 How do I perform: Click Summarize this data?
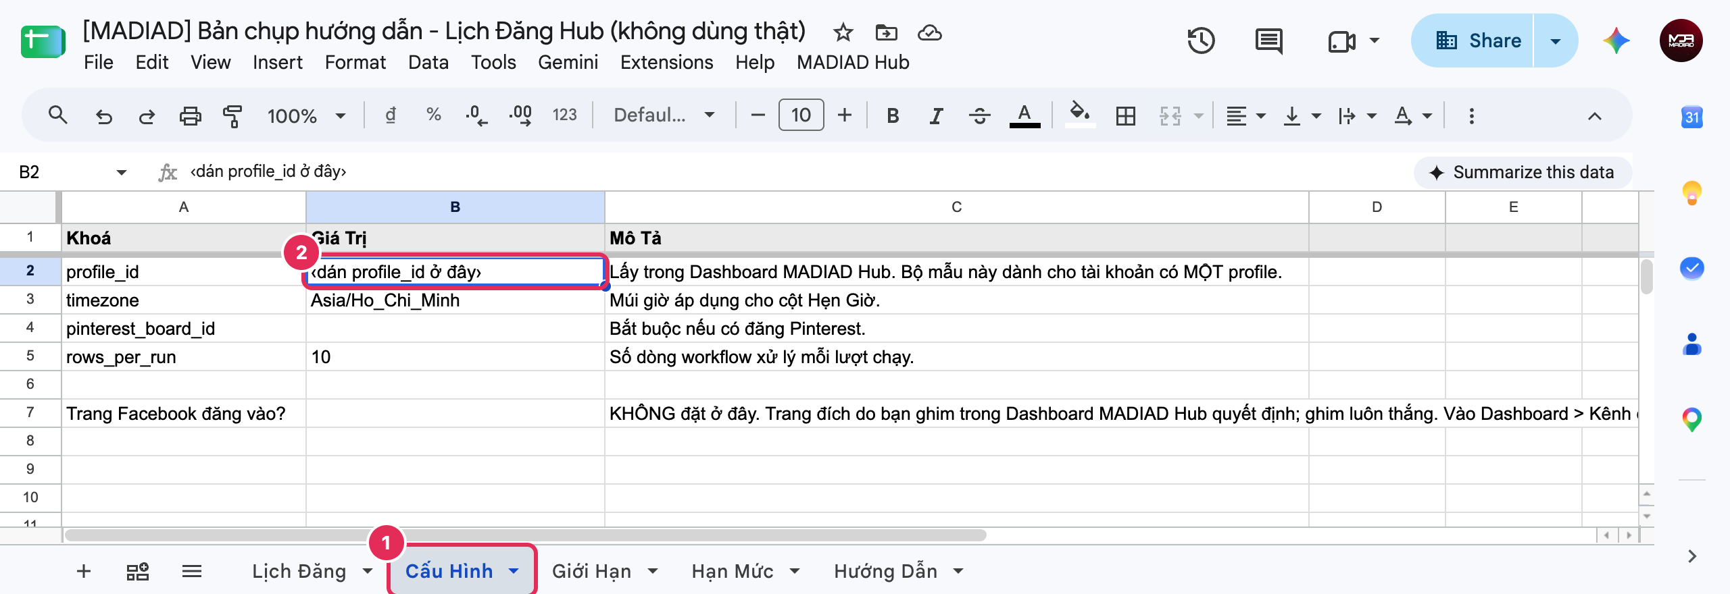pos(1523,172)
